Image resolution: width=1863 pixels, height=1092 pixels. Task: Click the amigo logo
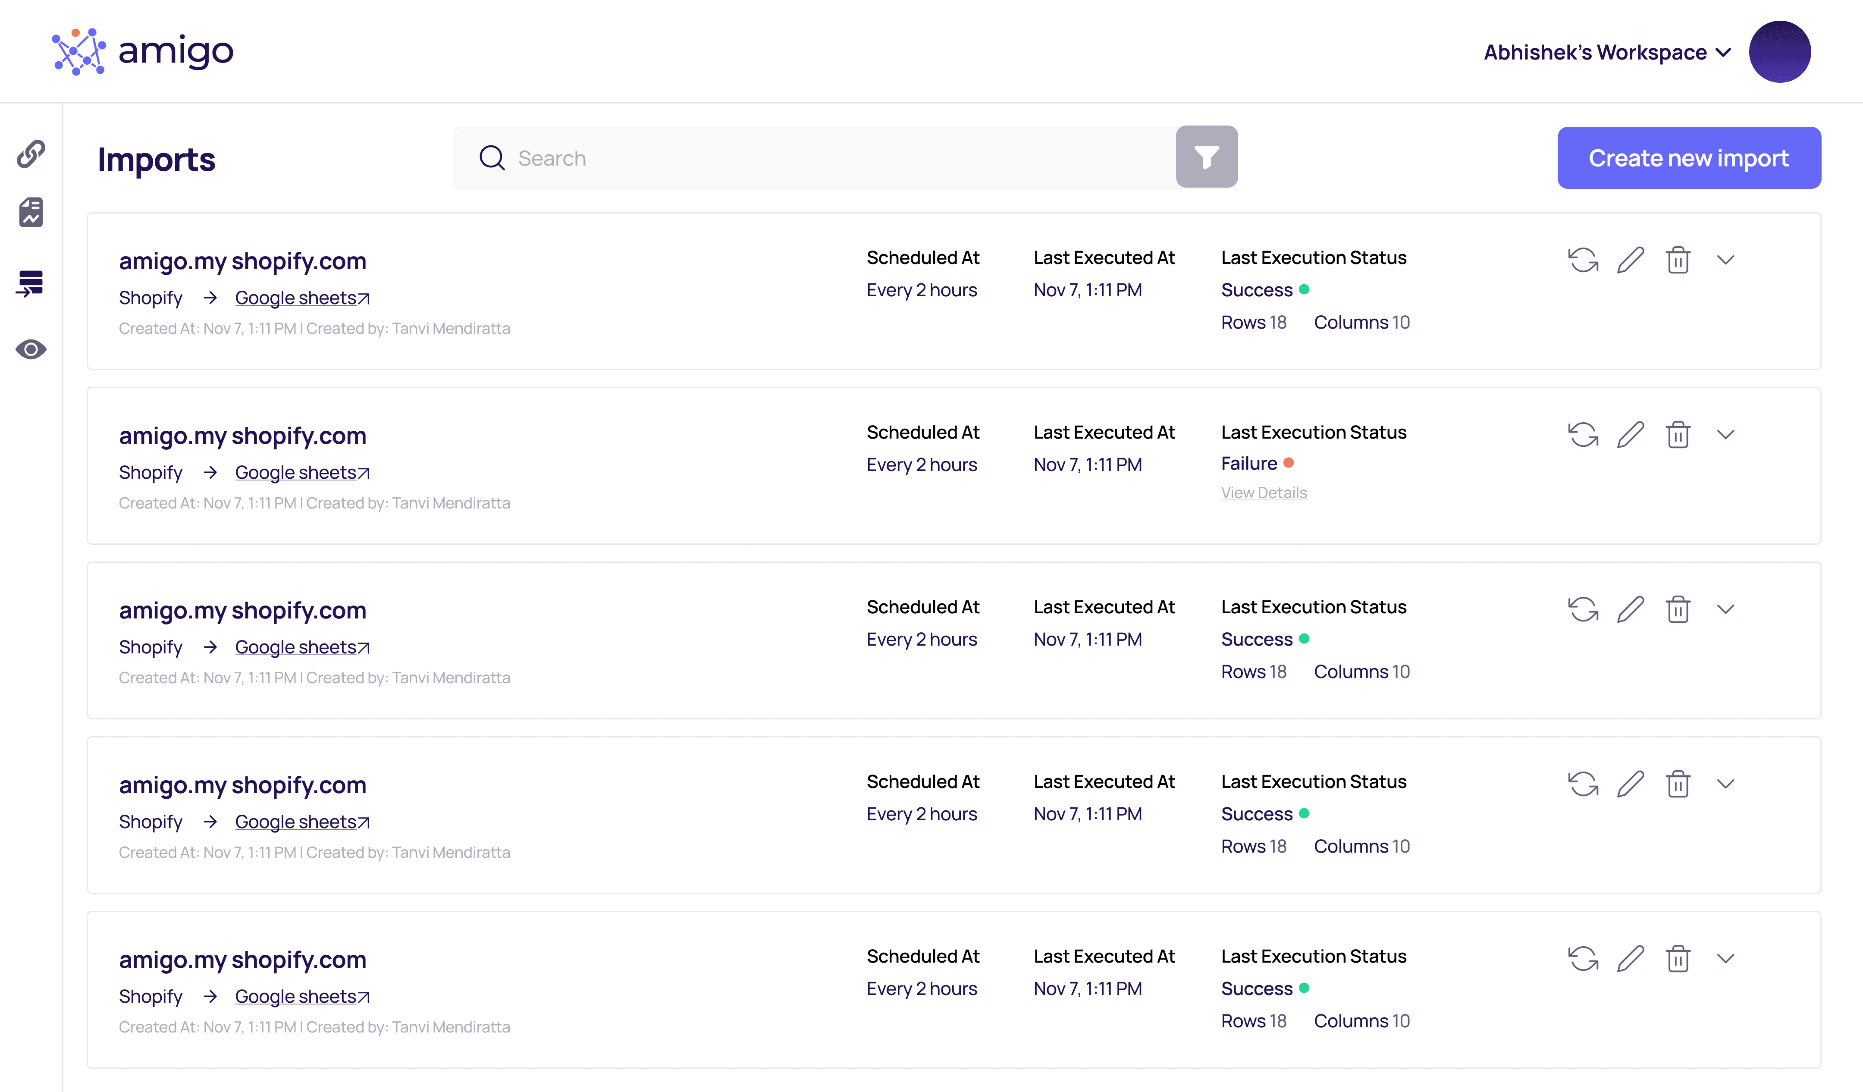(143, 52)
